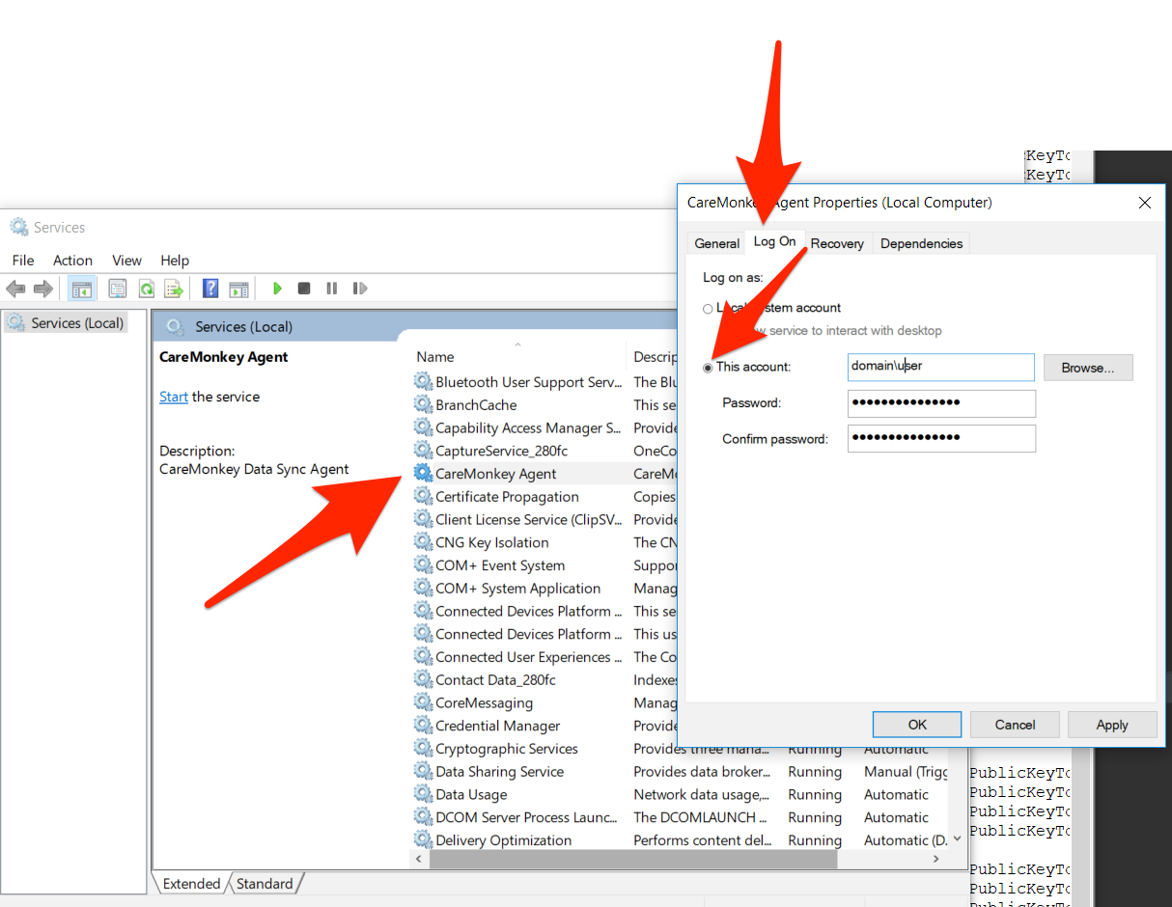The image size is (1172, 907).
Task: Select the Data Sharing Service row
Action: pyautogui.click(x=679, y=772)
